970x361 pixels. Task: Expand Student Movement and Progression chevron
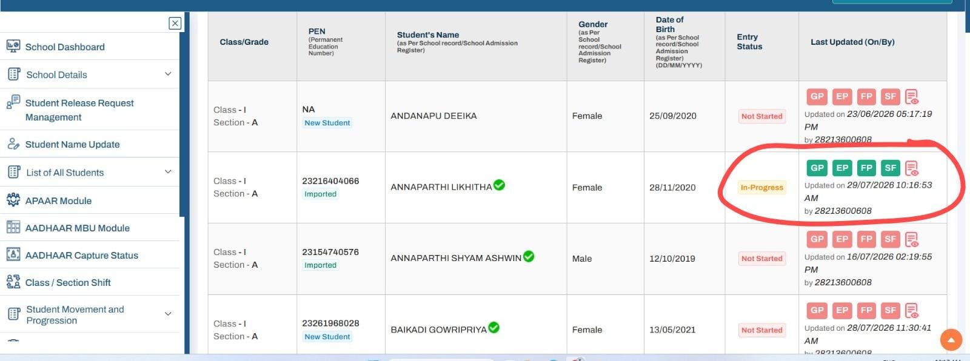[168, 314]
